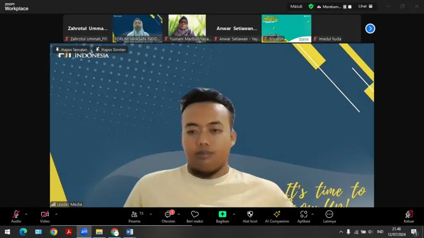Viewport: 424px width, 238px height.
Task: Click the Leader Media signal strength icon
Action: tap(53, 204)
